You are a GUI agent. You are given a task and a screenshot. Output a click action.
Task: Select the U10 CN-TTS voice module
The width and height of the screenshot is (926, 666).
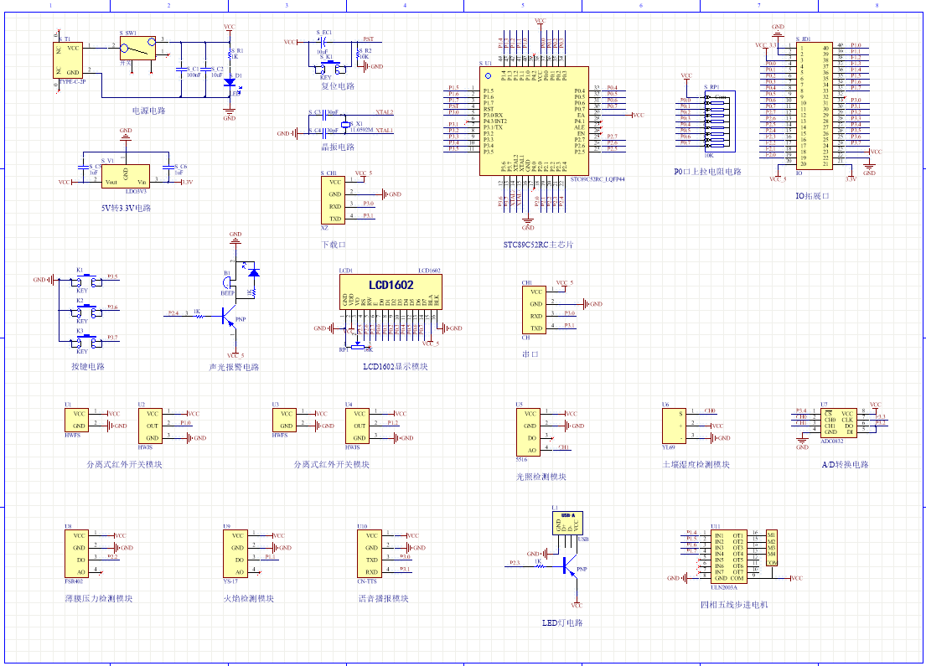370,554
